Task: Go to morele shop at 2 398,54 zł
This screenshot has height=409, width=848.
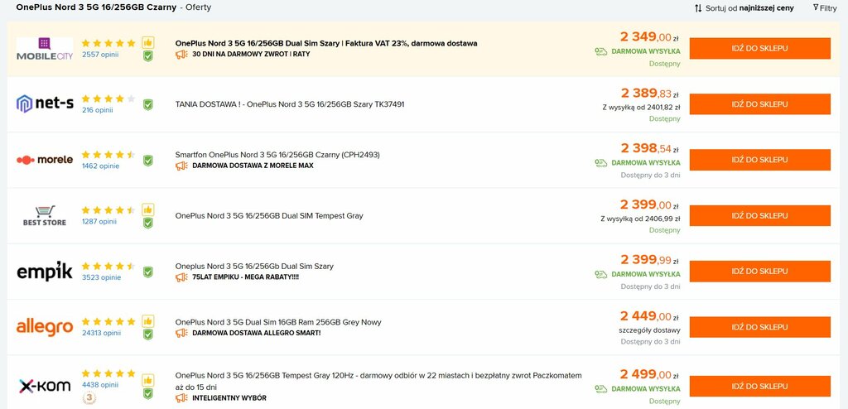Action: pos(760,160)
